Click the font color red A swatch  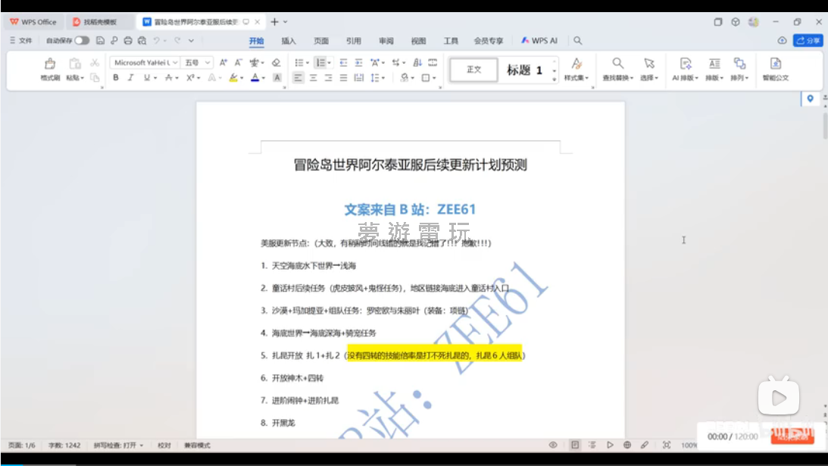click(255, 77)
